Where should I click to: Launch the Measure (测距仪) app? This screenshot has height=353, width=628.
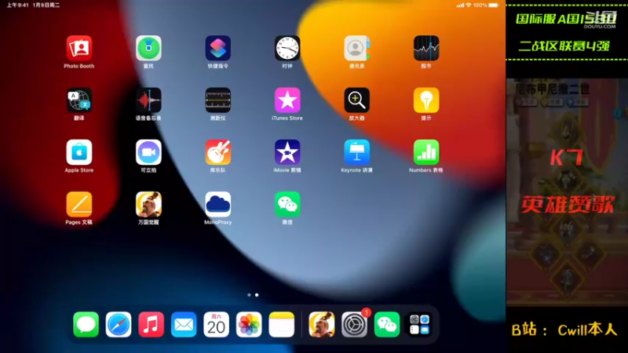pyautogui.click(x=218, y=100)
